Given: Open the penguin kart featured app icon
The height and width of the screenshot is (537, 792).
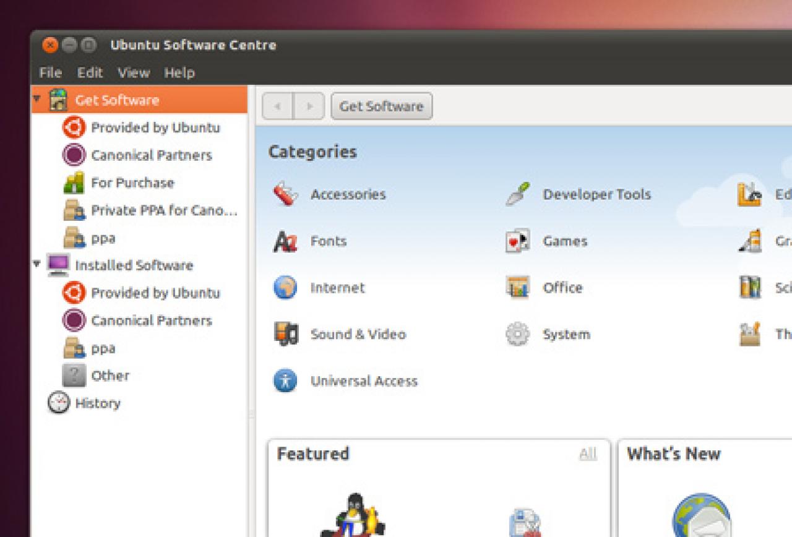Looking at the screenshot, I should (353, 515).
